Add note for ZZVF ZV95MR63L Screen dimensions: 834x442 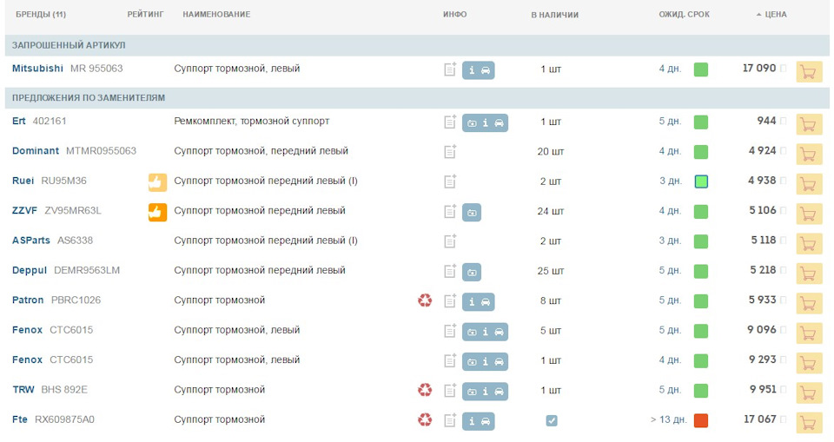point(450,211)
